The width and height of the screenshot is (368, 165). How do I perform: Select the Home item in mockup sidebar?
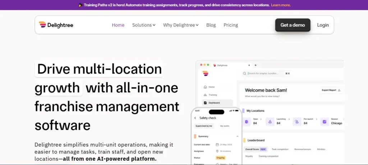pos(209,87)
